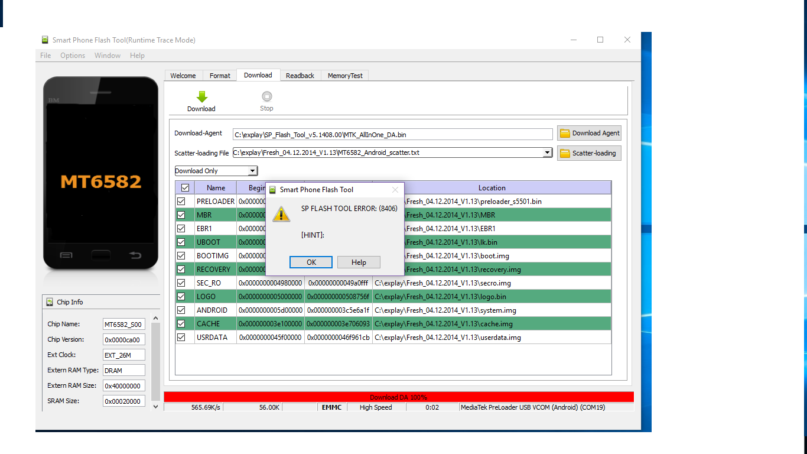Click the Scatter-loading folder icon
Viewport: 807px width, 454px height.
point(565,153)
